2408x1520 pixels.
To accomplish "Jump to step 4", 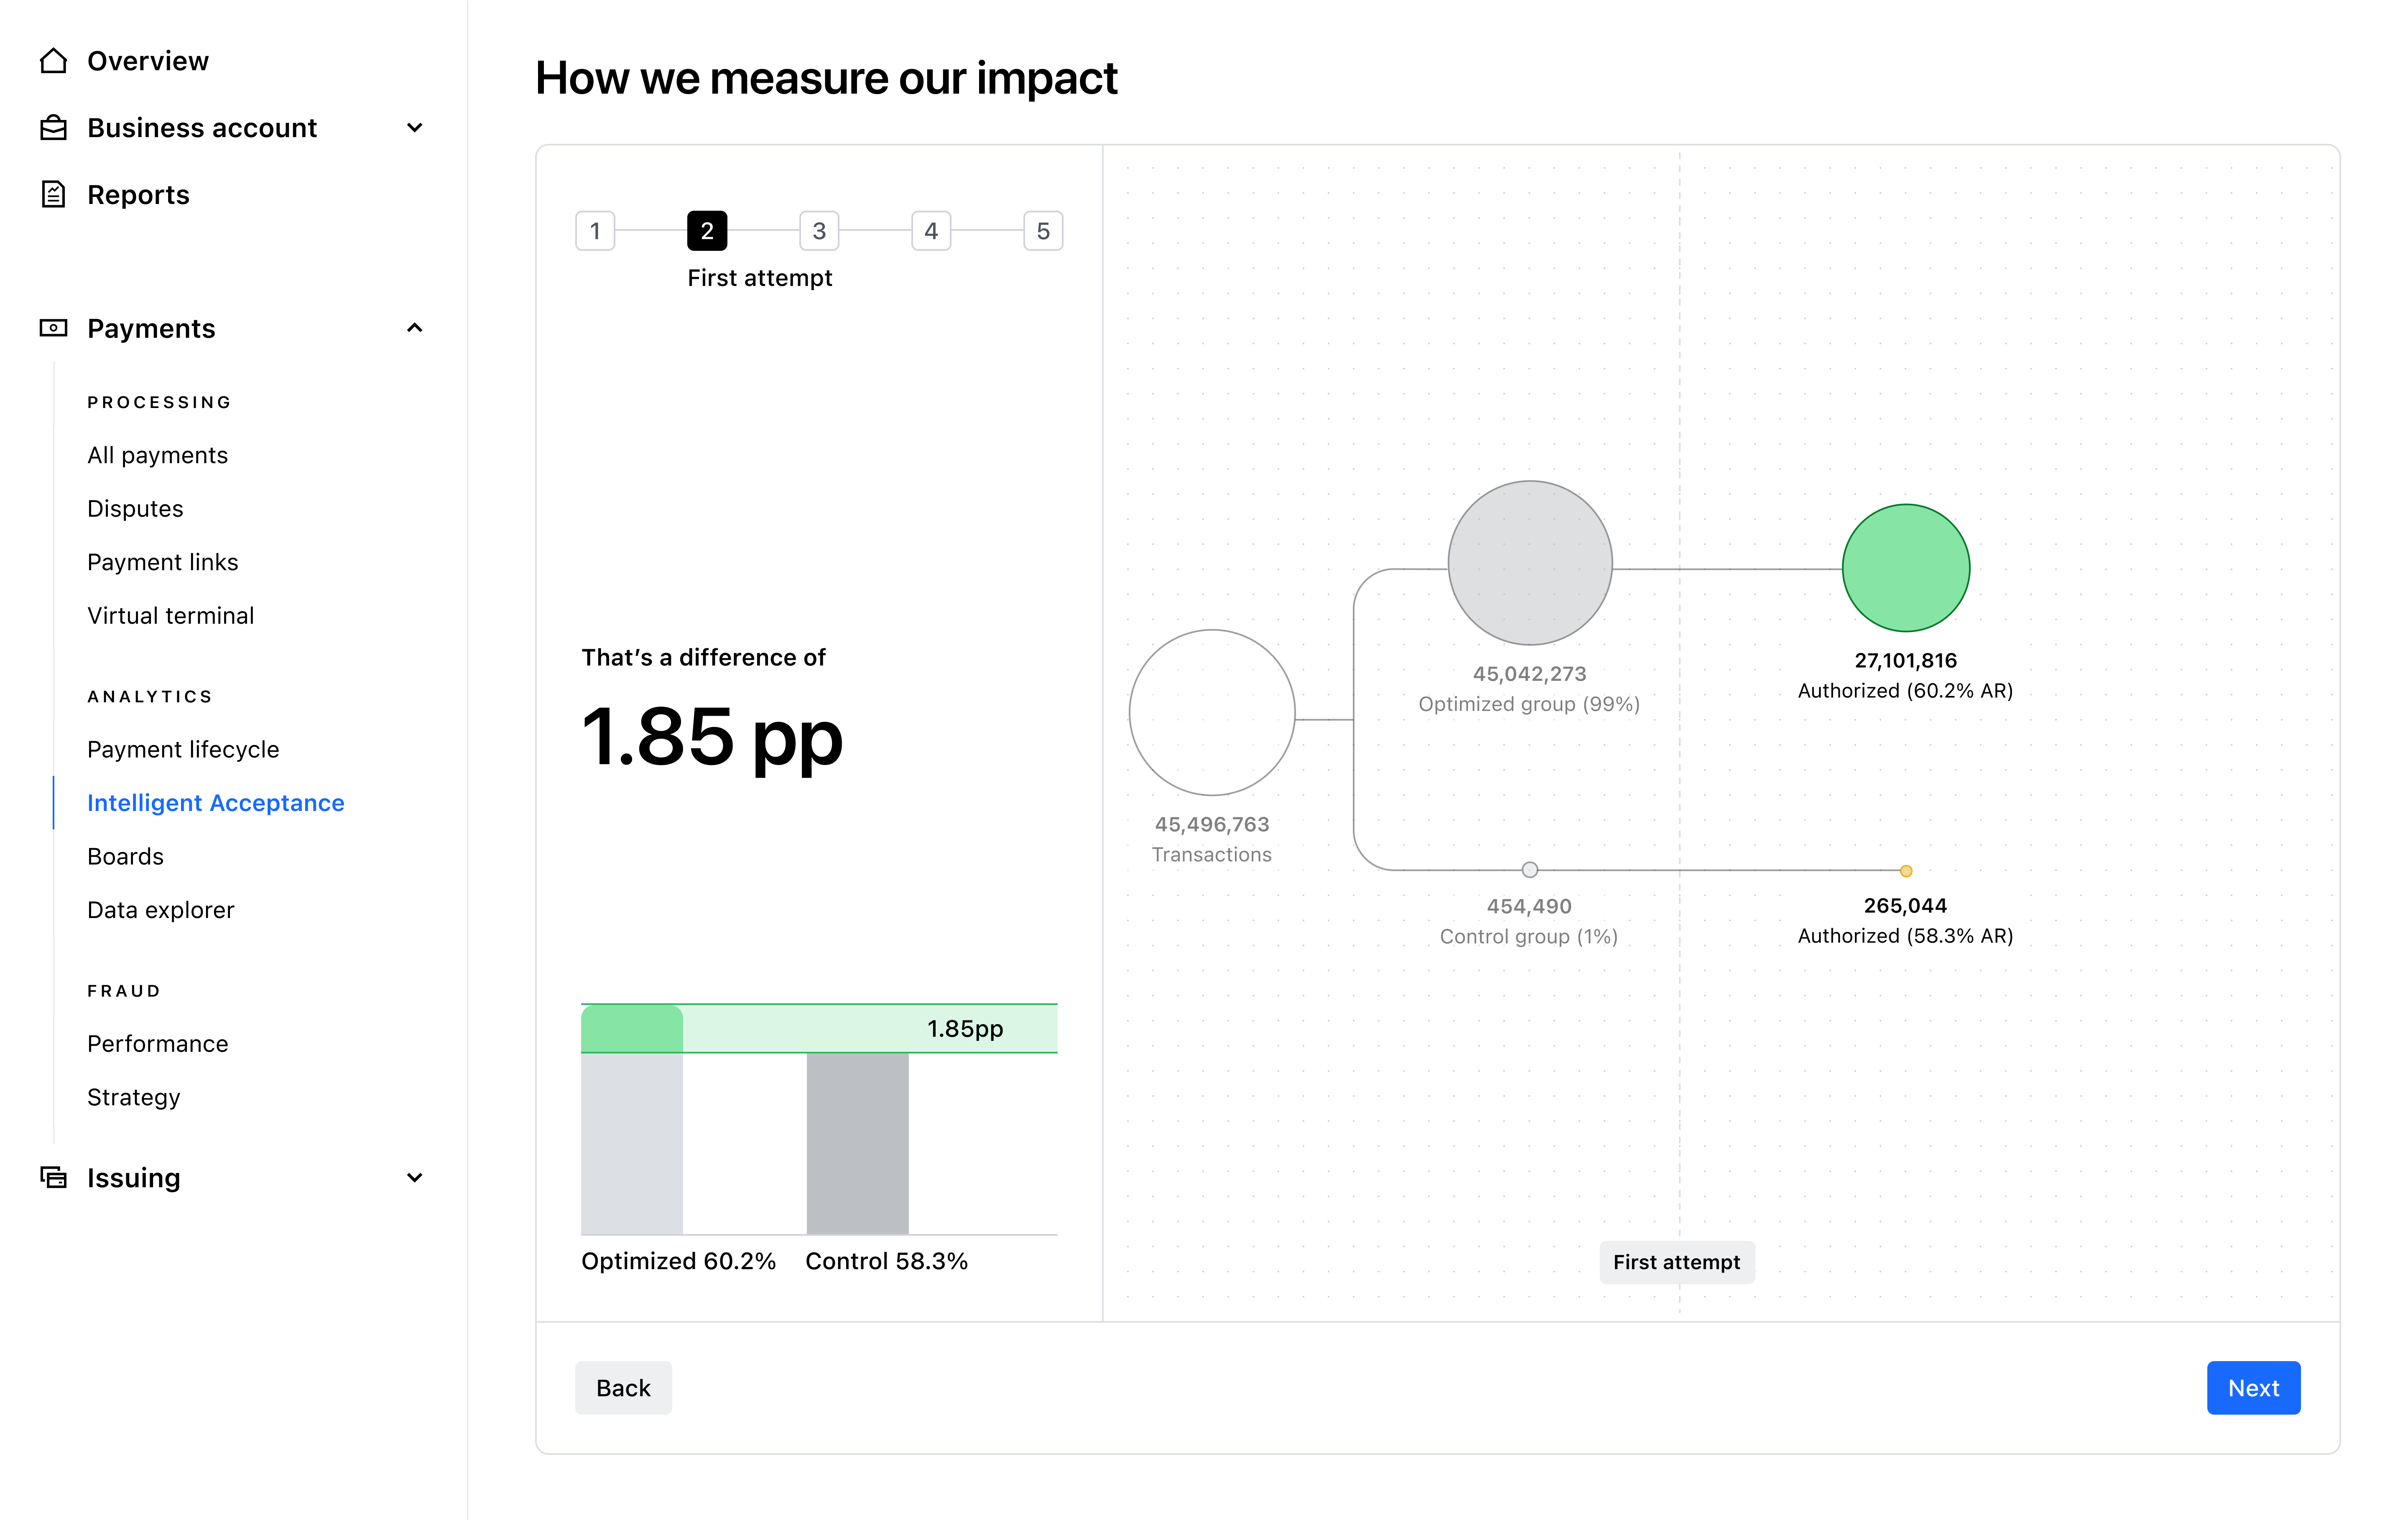I will [x=931, y=231].
